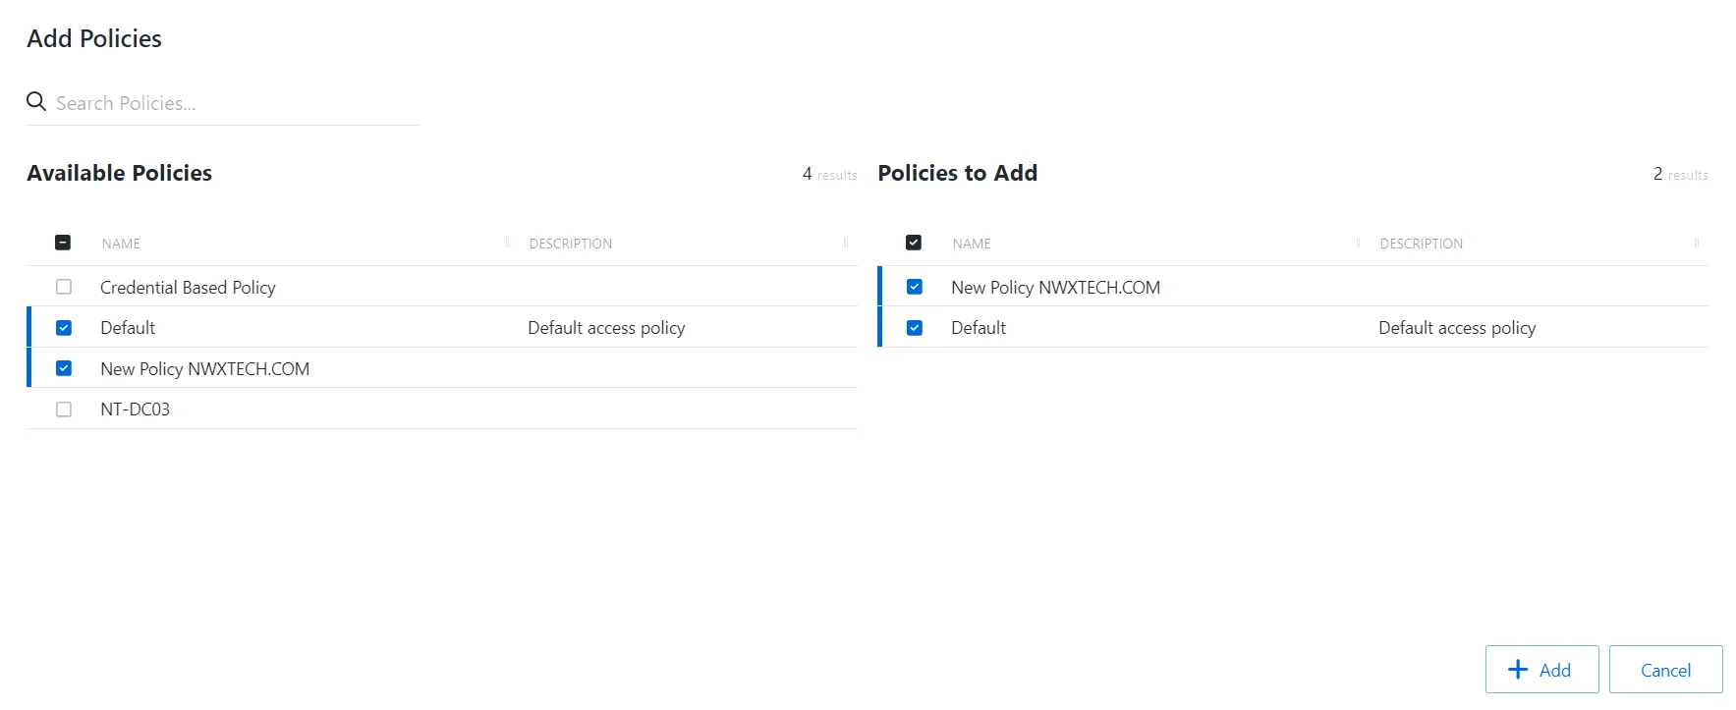Grab the column resize handle after NAME in Available Policies

[507, 243]
